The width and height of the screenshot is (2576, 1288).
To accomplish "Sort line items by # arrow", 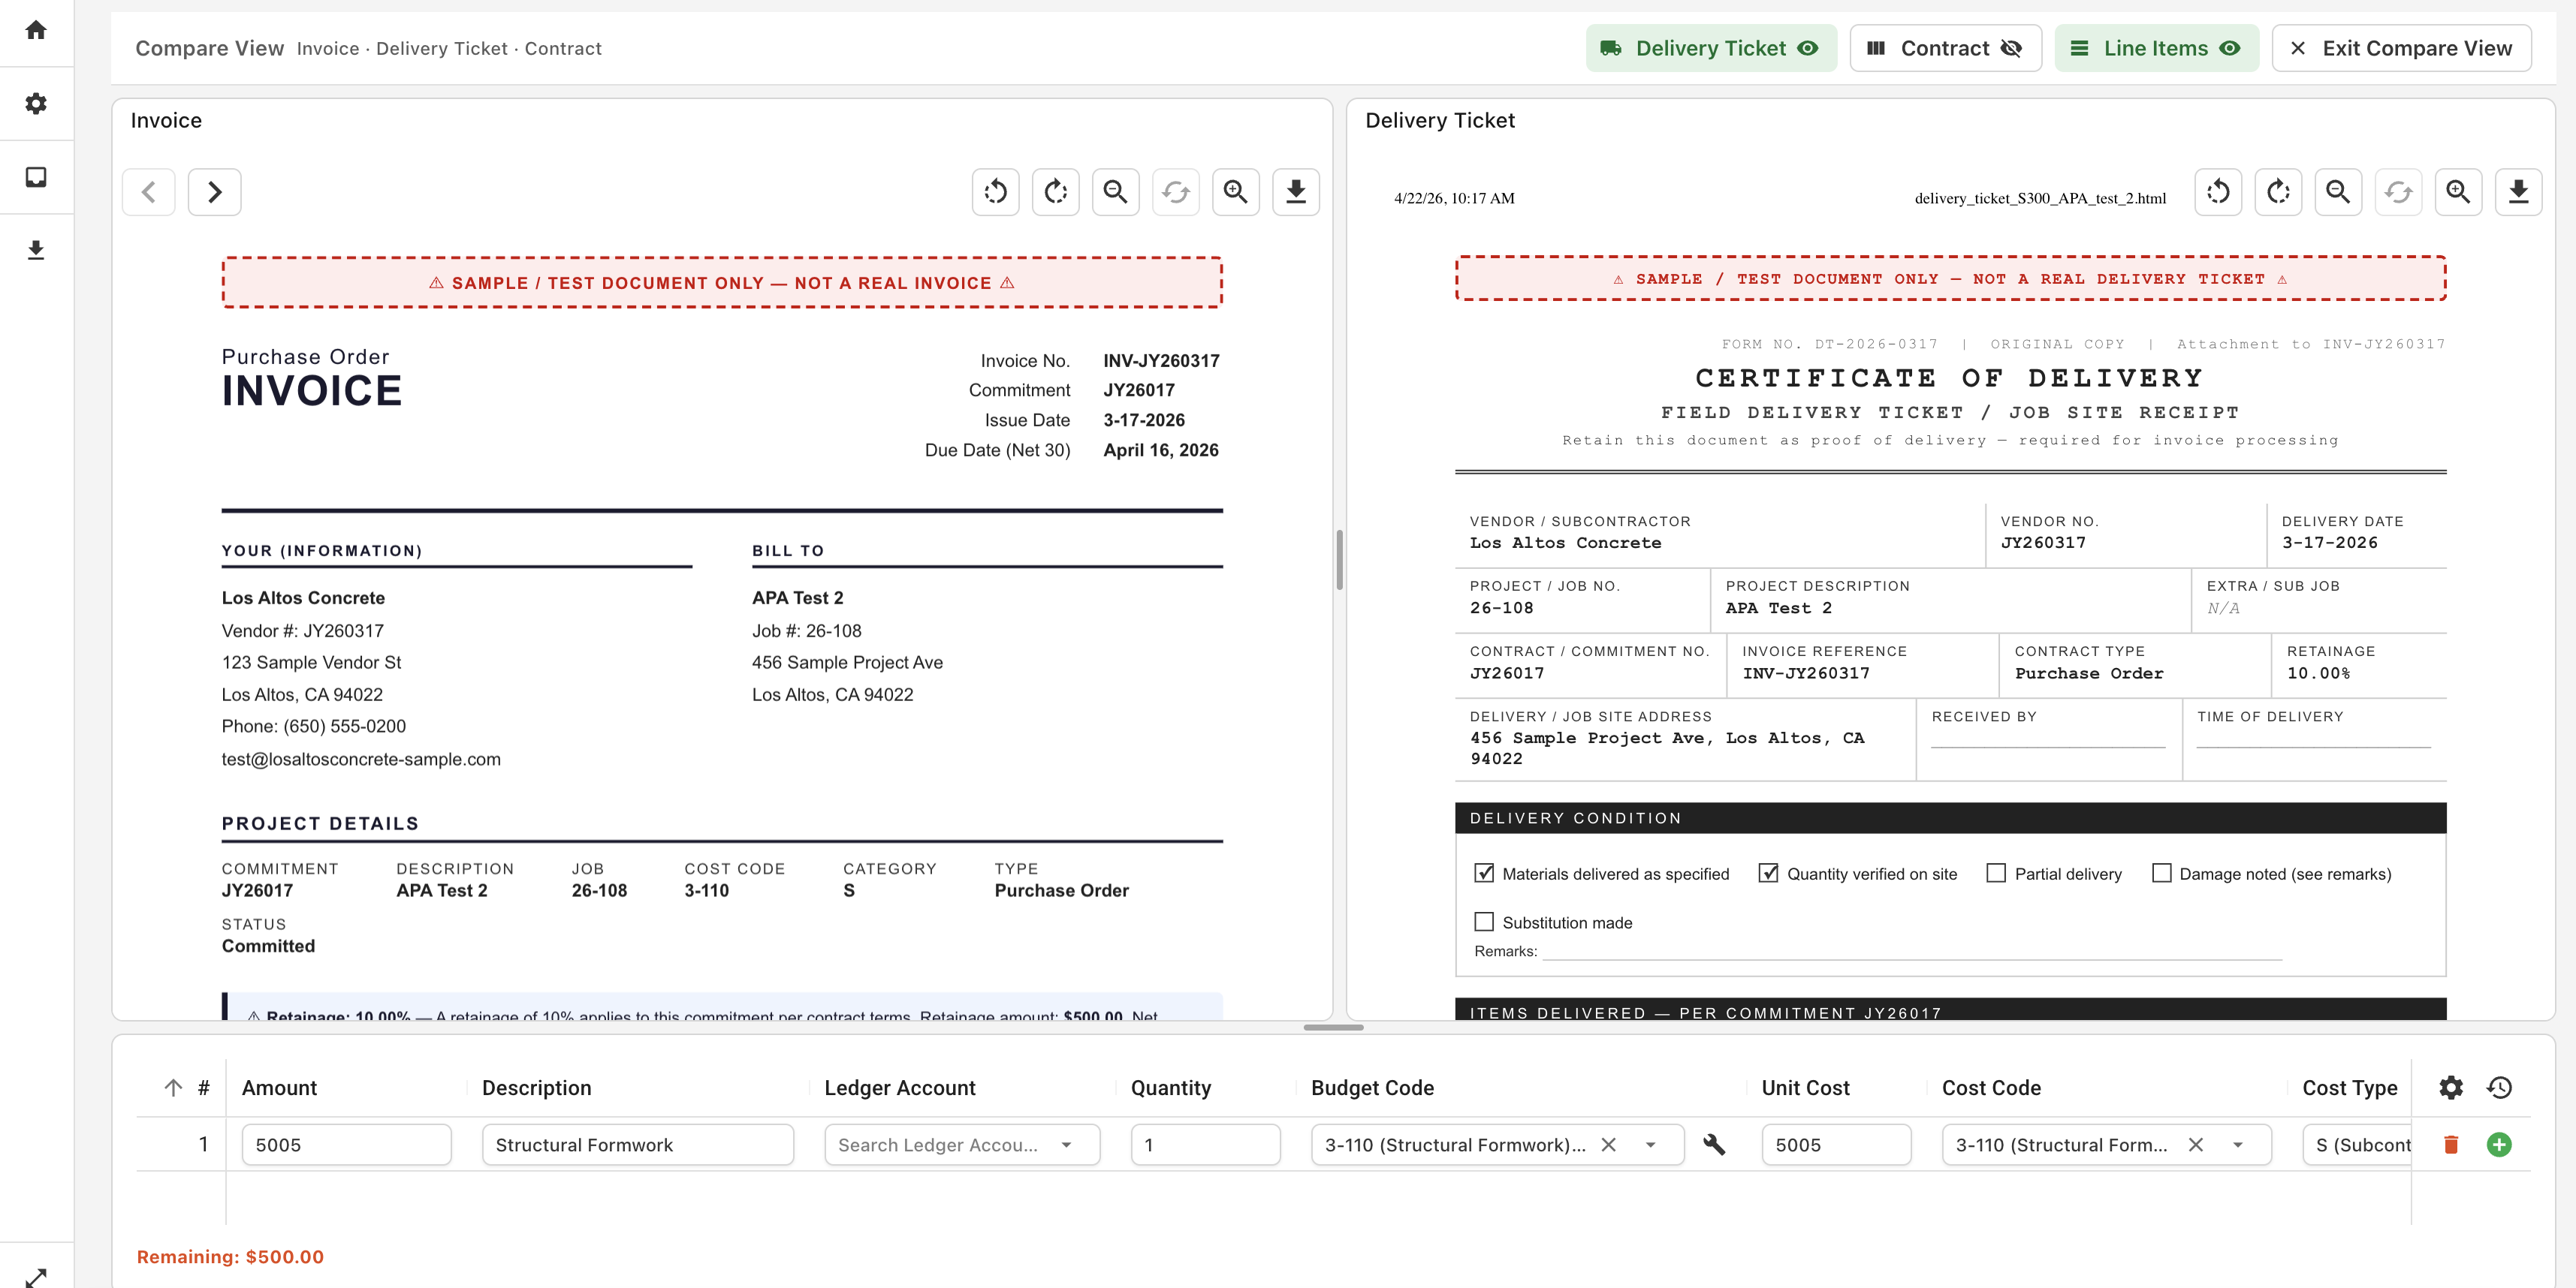I will [x=173, y=1087].
